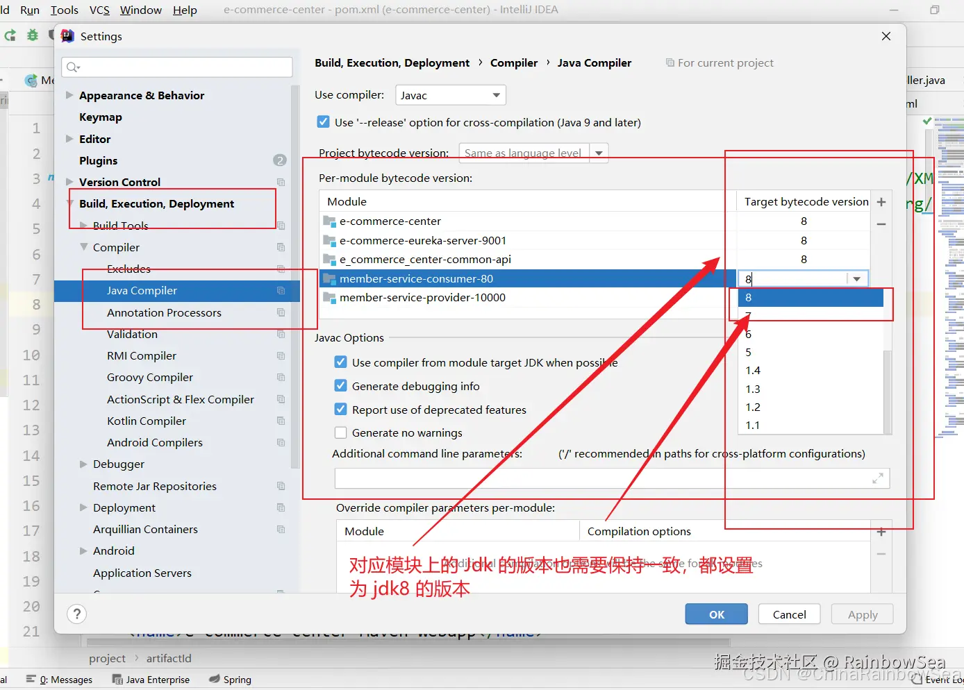This screenshot has height=690, width=964.
Task: Open the Use compiler Javac dropdown
Action: [451, 95]
